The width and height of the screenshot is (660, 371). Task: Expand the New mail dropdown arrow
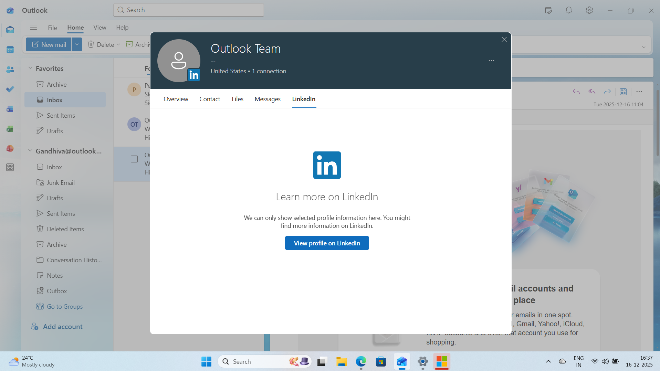pos(77,44)
